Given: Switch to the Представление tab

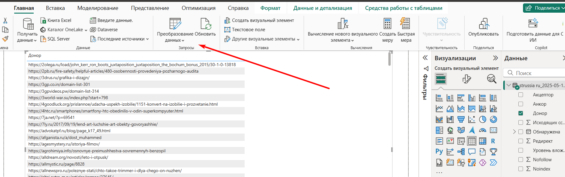Looking at the screenshot, I should point(150,8).
